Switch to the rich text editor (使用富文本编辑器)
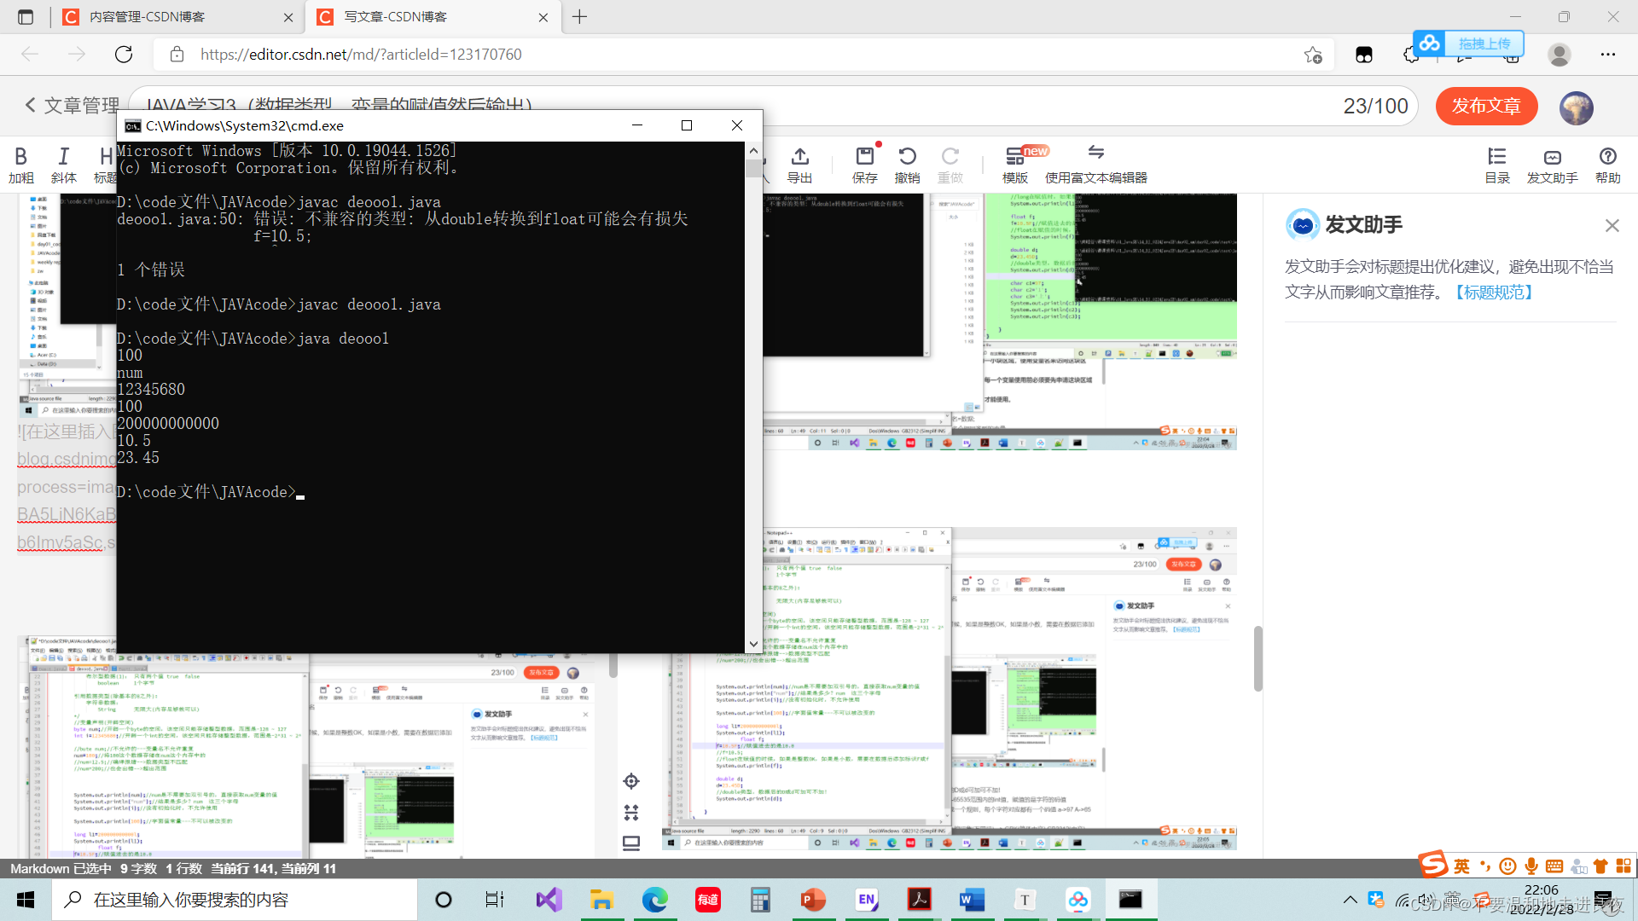 point(1095,165)
